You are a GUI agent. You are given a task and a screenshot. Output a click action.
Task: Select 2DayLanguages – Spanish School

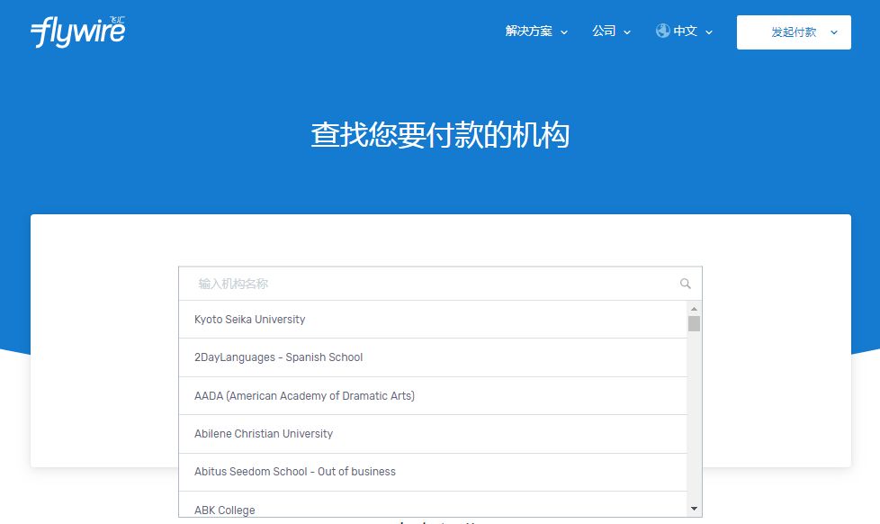279,357
